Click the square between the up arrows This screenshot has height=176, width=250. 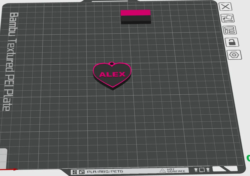(202, 170)
